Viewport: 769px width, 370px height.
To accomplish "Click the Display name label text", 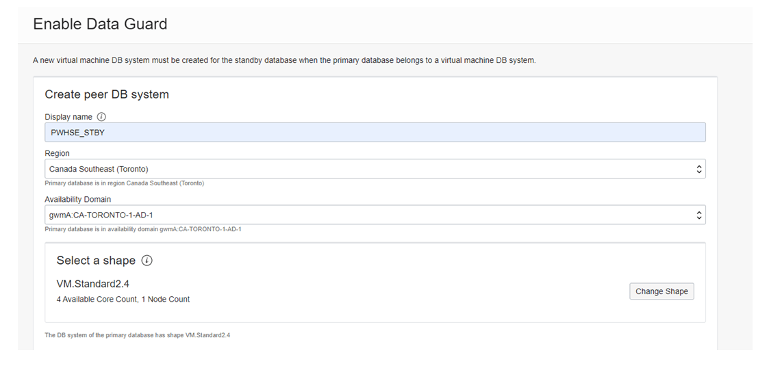I will coord(68,117).
